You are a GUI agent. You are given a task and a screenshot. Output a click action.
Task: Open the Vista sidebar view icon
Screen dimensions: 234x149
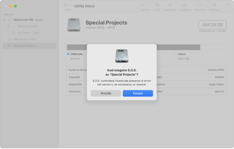tap(66, 5)
